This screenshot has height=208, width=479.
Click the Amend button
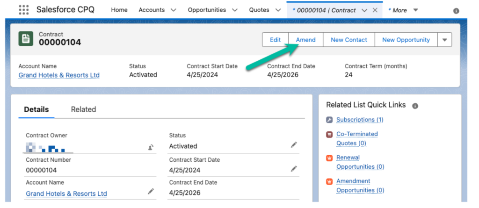[x=306, y=40]
